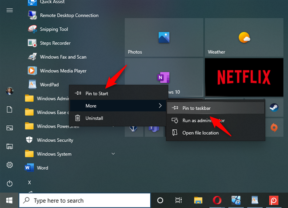The image size is (288, 208).
Task: Launch Word from the apps list
Action: 37,168
